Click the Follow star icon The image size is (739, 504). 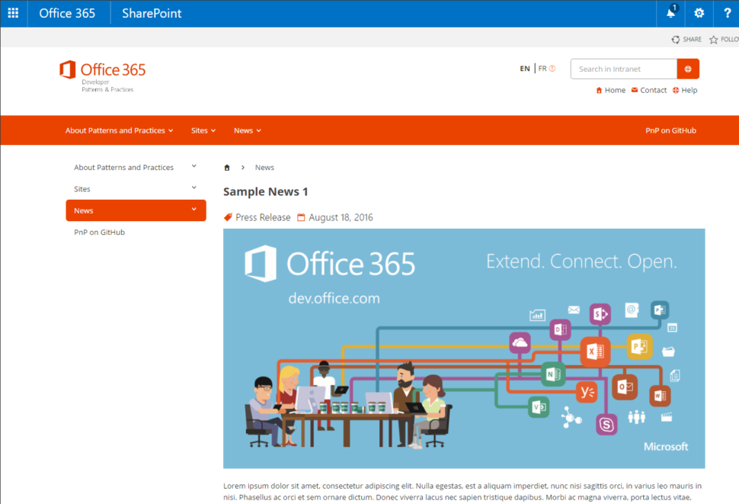pos(714,40)
